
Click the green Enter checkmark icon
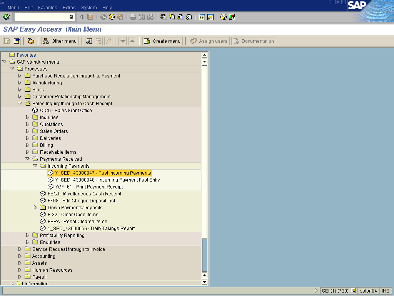[6, 17]
